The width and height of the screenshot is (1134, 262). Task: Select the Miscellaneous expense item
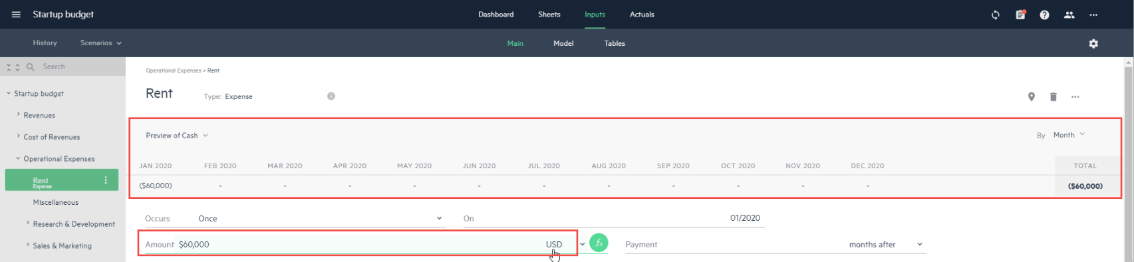click(56, 202)
